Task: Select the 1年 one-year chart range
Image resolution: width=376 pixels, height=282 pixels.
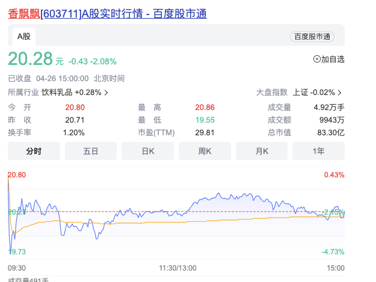Action: (x=319, y=151)
